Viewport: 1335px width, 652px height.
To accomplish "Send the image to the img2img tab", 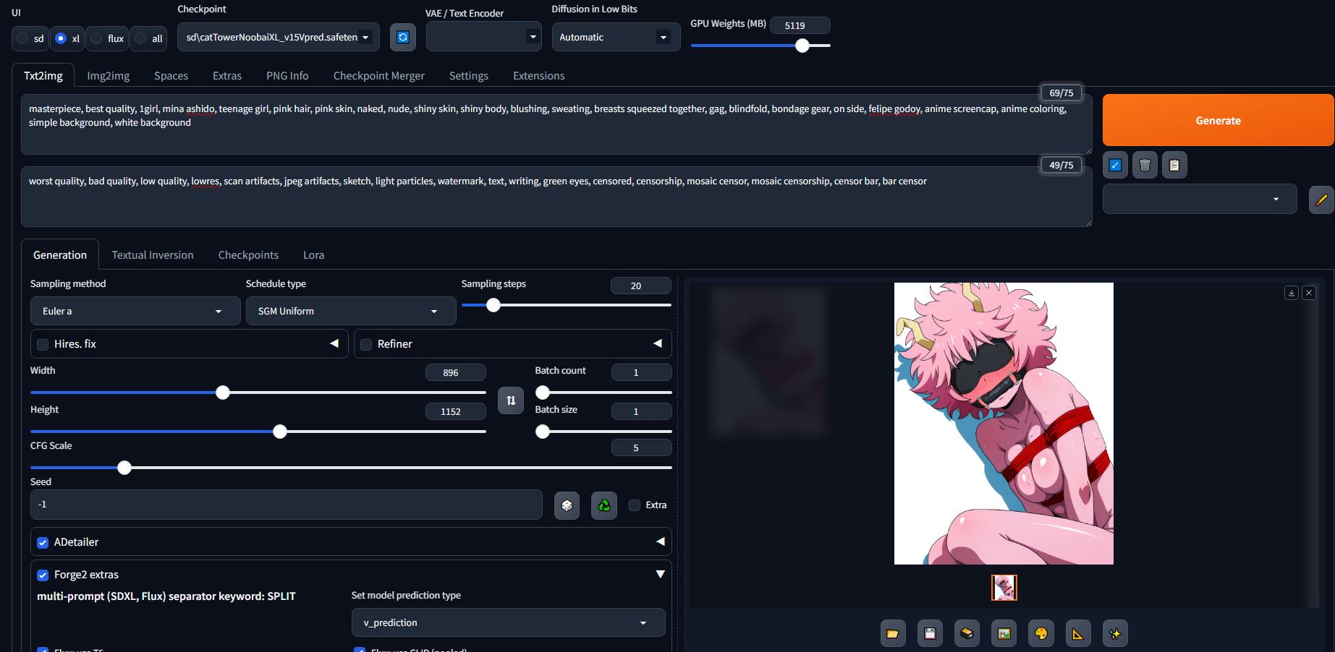I will click(x=1004, y=634).
